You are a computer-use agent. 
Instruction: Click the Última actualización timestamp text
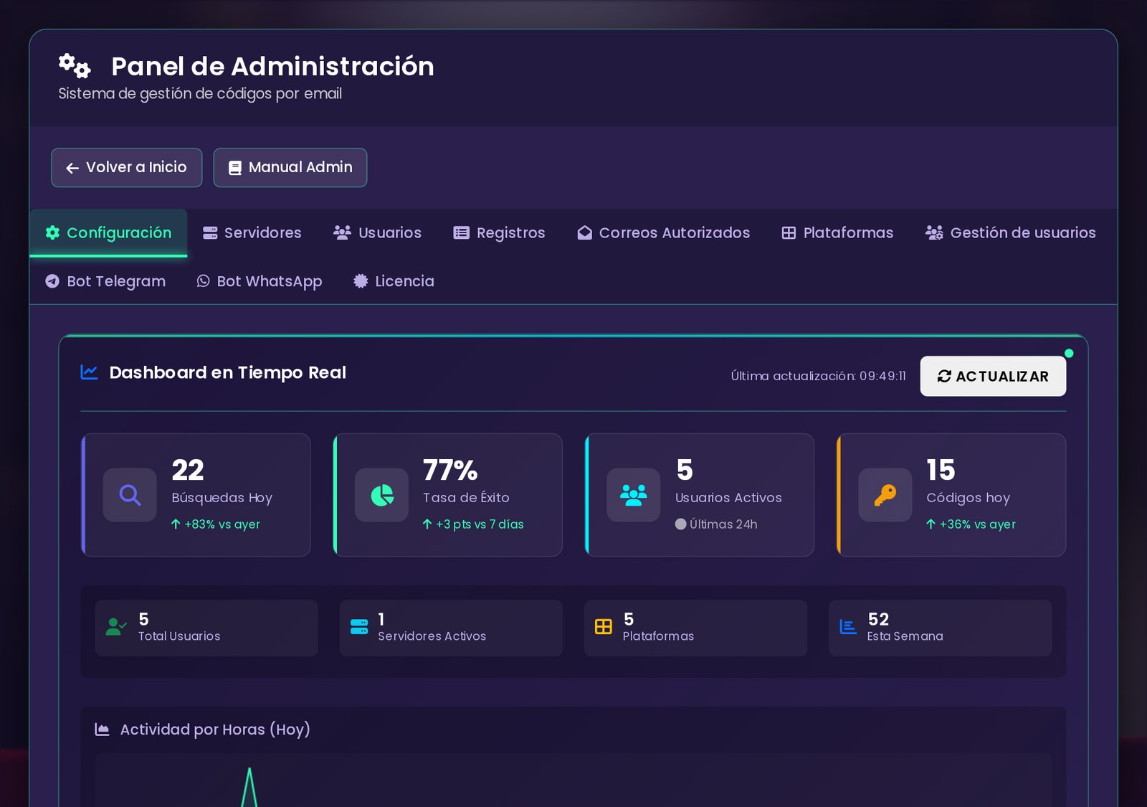(818, 376)
